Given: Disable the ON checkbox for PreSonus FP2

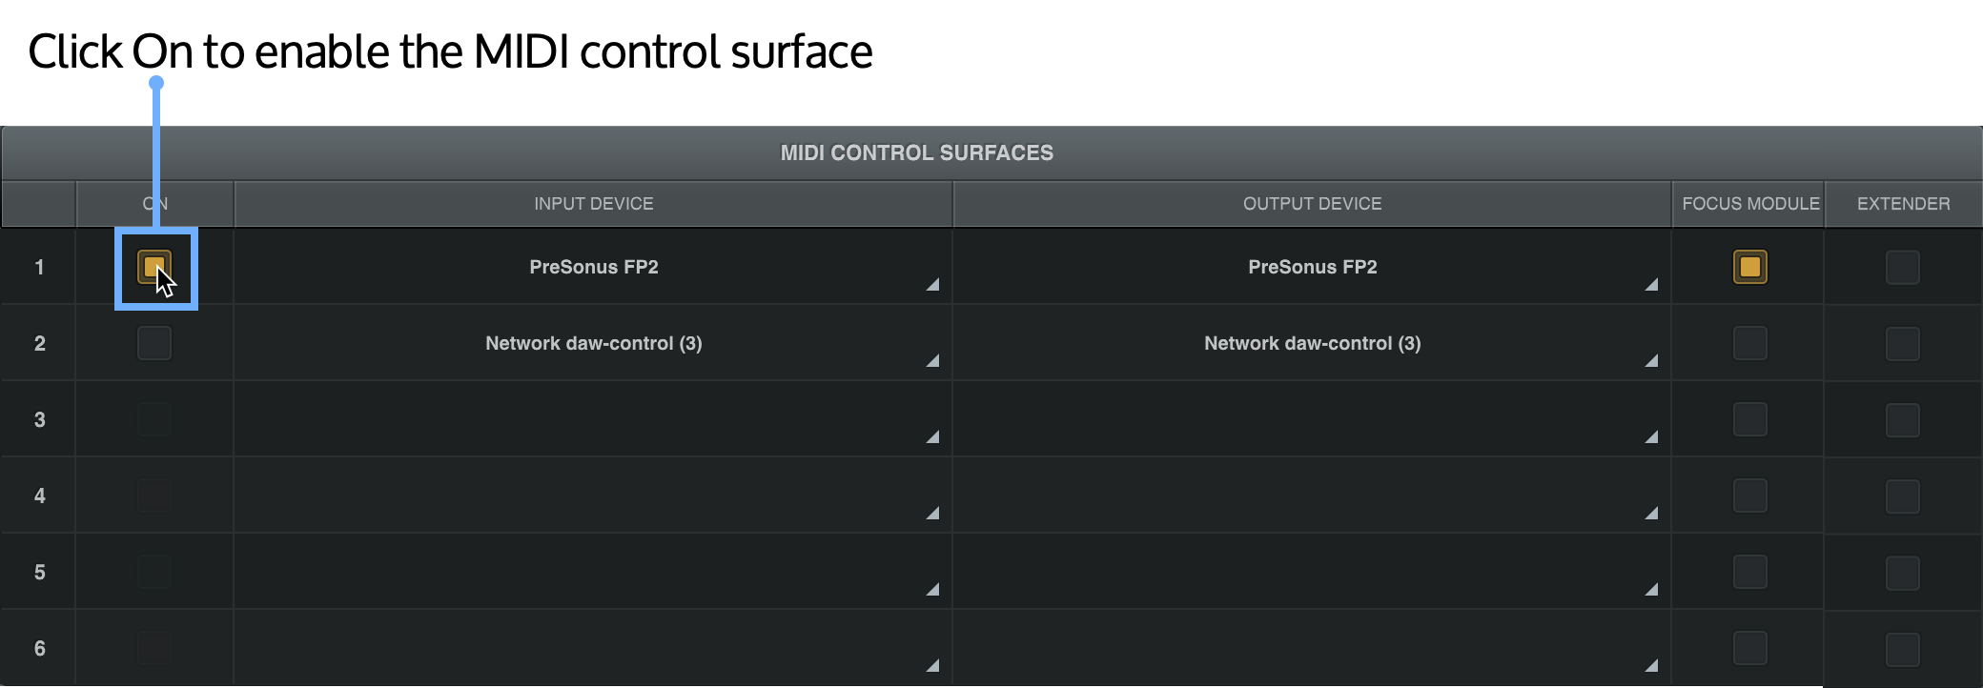Looking at the screenshot, I should pos(153,268).
